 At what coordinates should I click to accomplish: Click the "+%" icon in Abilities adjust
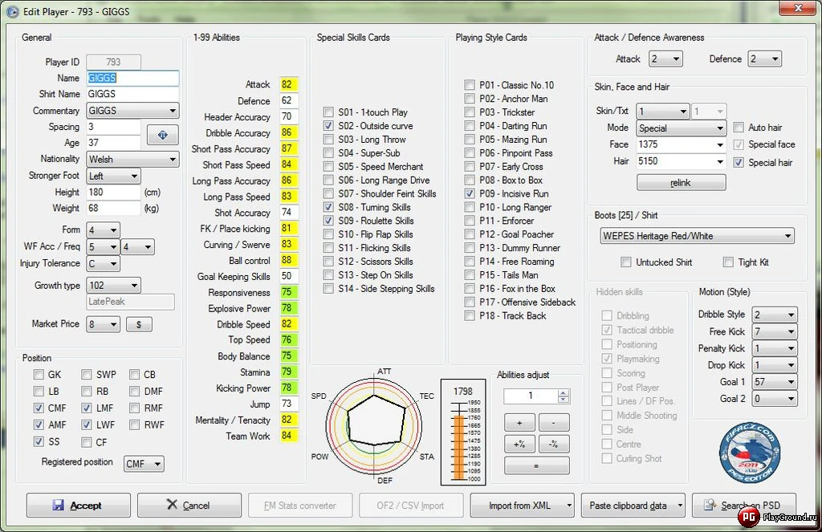(519, 444)
